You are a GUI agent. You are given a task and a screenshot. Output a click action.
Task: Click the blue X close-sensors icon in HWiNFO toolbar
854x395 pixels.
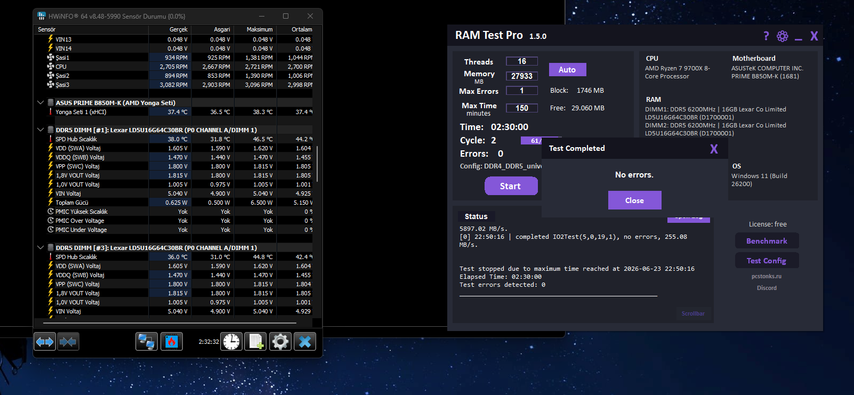[305, 342]
